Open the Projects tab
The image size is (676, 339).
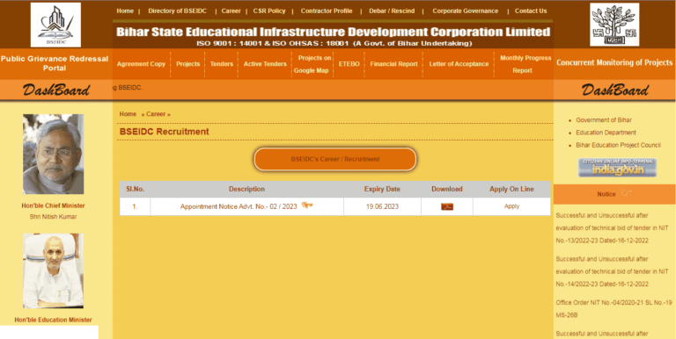click(x=188, y=64)
